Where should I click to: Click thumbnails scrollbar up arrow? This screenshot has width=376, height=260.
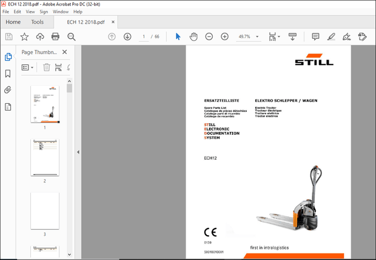click(69, 81)
